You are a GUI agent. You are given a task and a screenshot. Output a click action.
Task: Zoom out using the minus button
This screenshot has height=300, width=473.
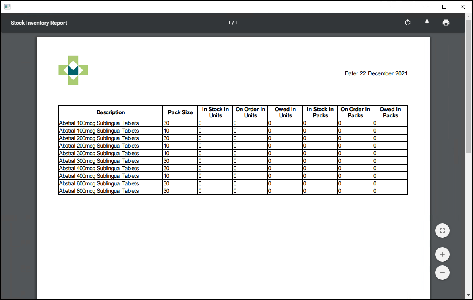pyautogui.click(x=442, y=273)
